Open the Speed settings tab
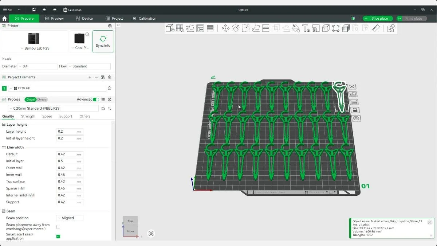Viewport: 437px width, 246px height. (x=47, y=116)
